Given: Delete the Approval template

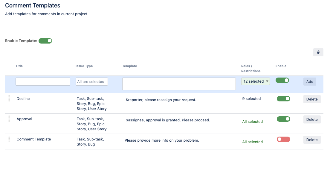Looking at the screenshot, I should pos(312,119).
